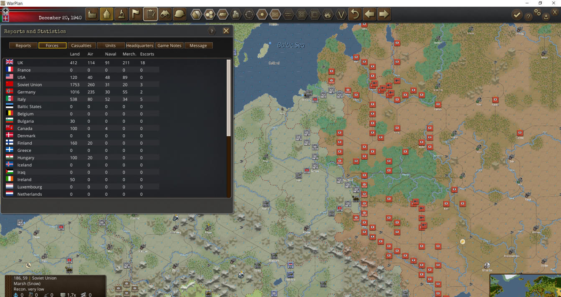
Task: Toggle the envelope hexagon overlay
Action: [275, 15]
